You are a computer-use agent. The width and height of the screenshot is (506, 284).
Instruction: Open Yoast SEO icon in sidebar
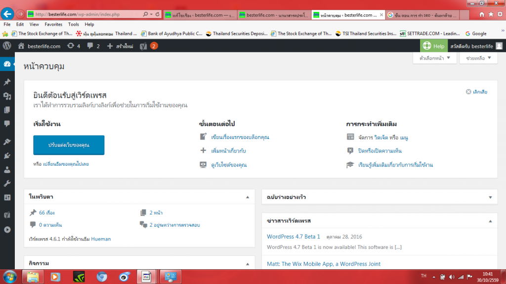pos(7,215)
